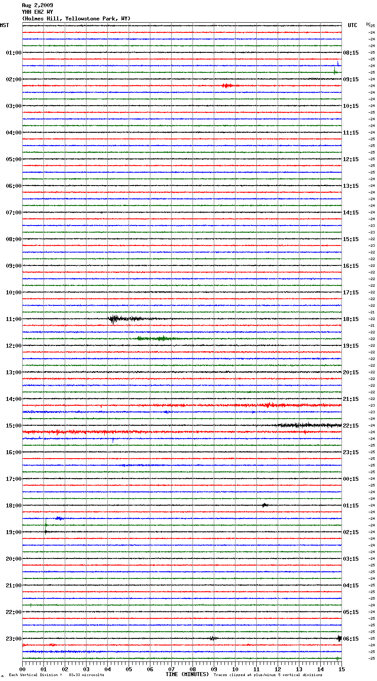Image resolution: width=377 pixels, height=681 pixels.
Task: Select the 07:00 MST hour label
Action: click(14, 213)
